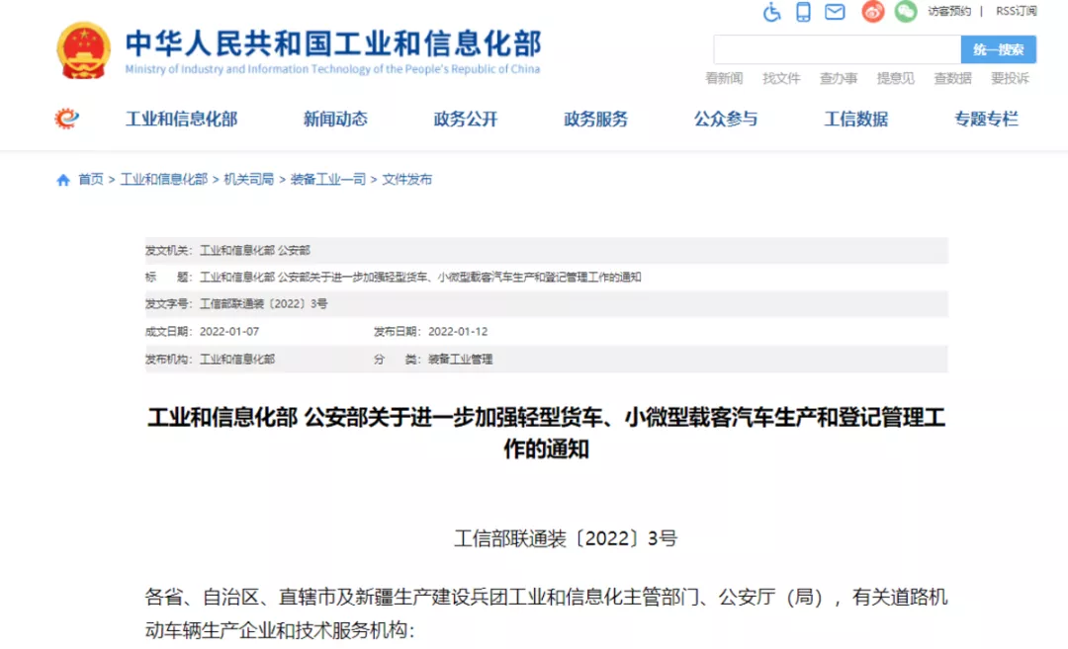The image size is (1068, 649).
Task: Click the 成文日期 value 2022-01-07
Action: click(229, 331)
